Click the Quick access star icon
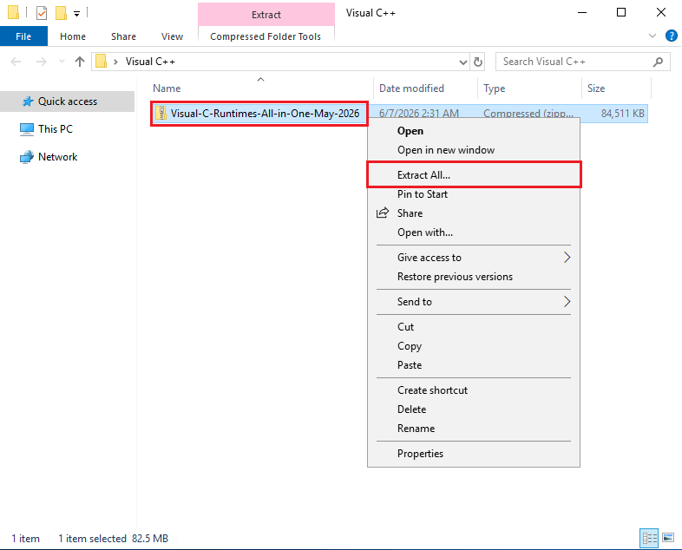Screen dimensions: 682x550 tap(28, 101)
